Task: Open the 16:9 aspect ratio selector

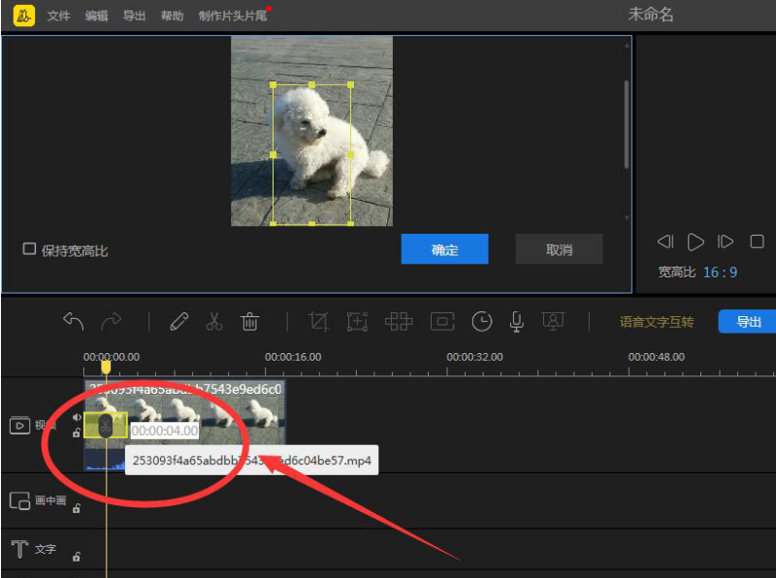Action: (x=720, y=273)
